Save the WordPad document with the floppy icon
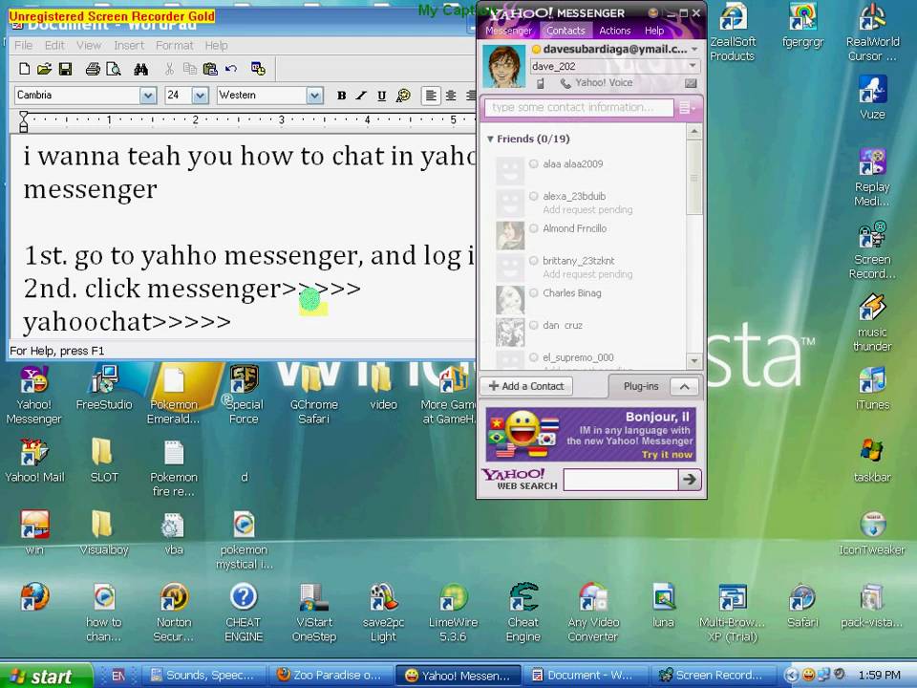 tap(65, 69)
